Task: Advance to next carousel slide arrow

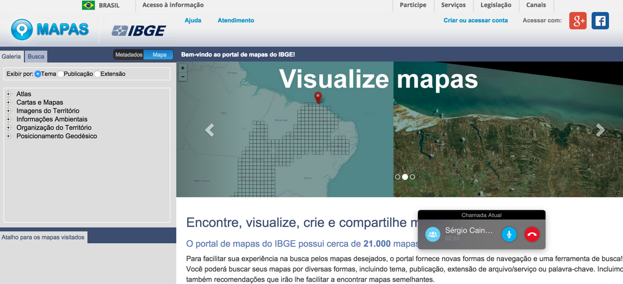Action: 600,130
